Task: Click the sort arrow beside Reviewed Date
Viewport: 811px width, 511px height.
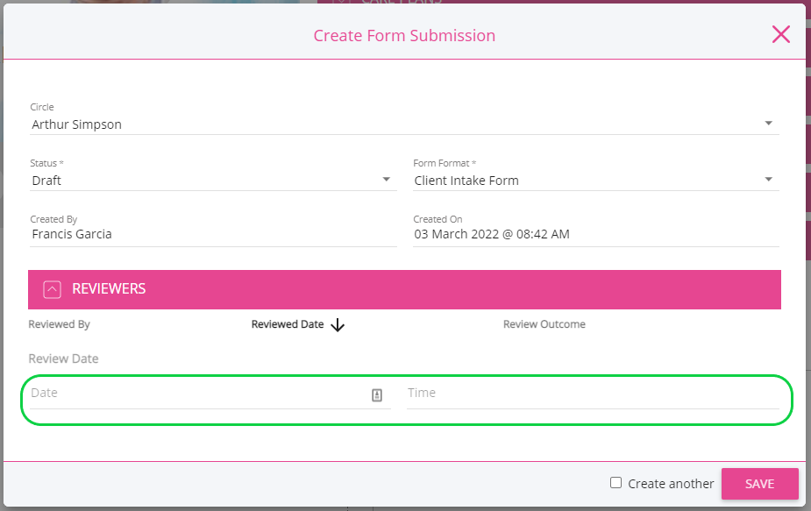Action: click(338, 325)
